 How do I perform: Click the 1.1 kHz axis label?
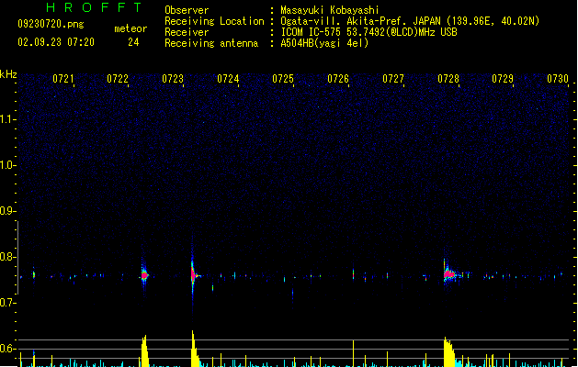(x=7, y=119)
